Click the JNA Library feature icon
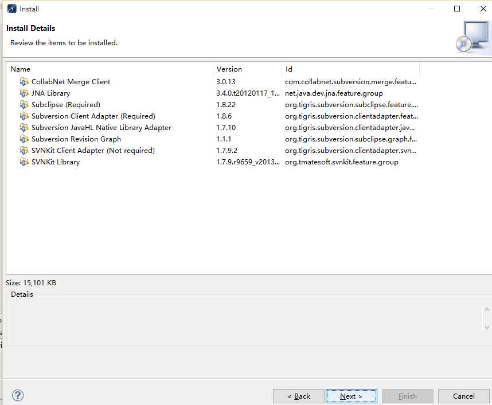Screen dimensions: 492x405 24,93
